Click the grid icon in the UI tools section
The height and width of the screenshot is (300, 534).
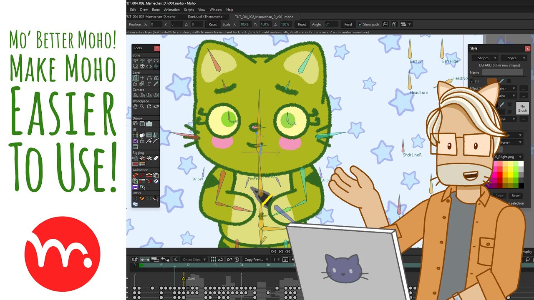click(135, 135)
